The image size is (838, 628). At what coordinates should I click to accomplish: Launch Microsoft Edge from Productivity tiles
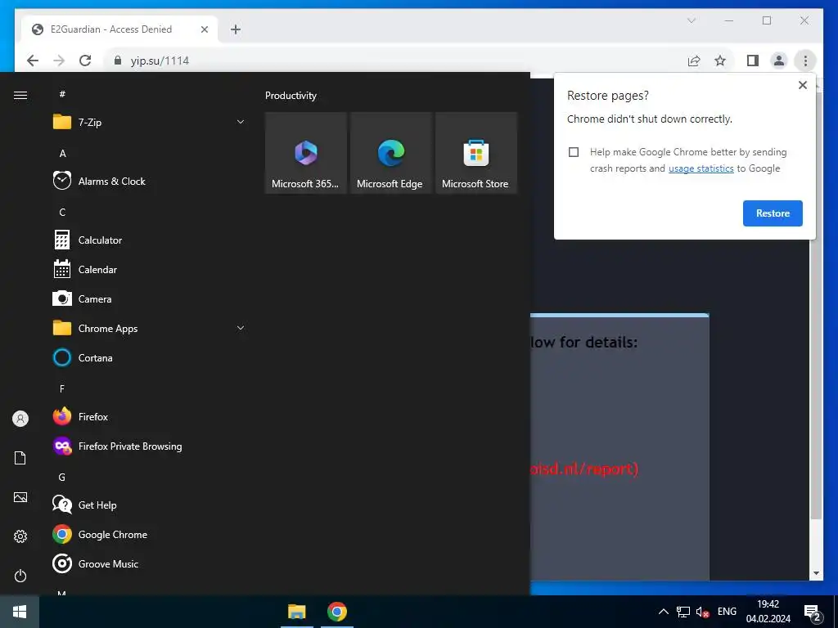(390, 153)
